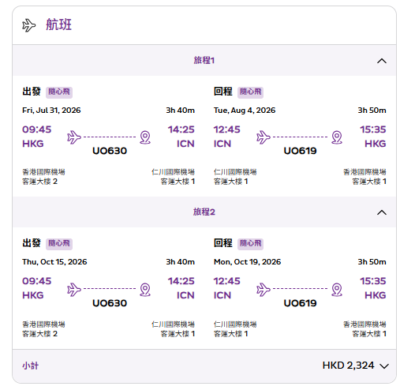Click 12:45 departure time on Aug 4
This screenshot has width=400, height=390.
(227, 129)
